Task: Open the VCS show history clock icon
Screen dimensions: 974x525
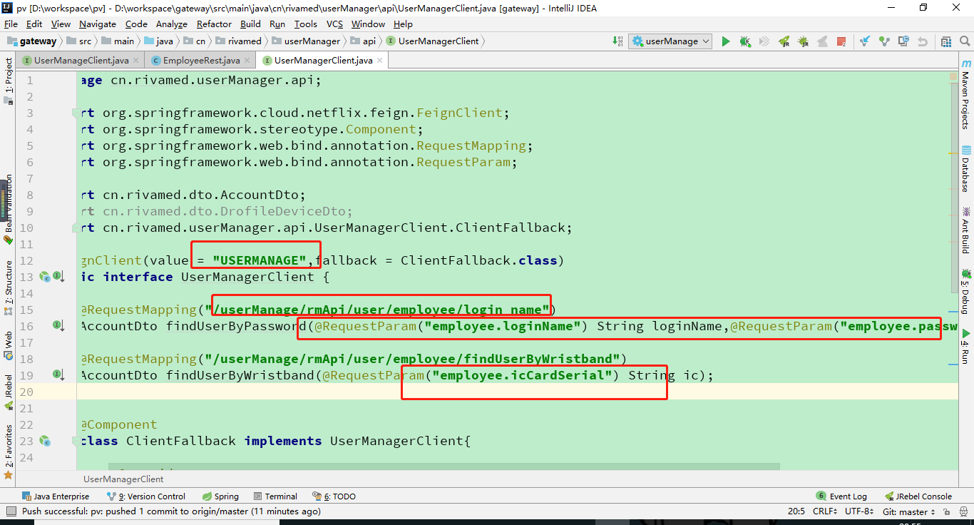Action: pos(903,41)
